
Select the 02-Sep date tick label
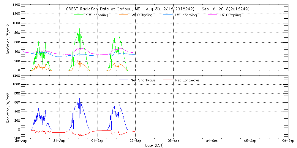[135, 141]
